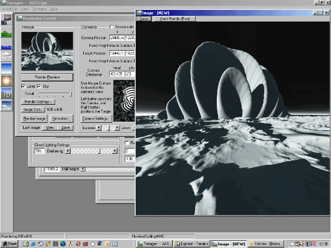Open the View menu
The height and width of the screenshot is (248, 331).
pyautogui.click(x=24, y=10)
